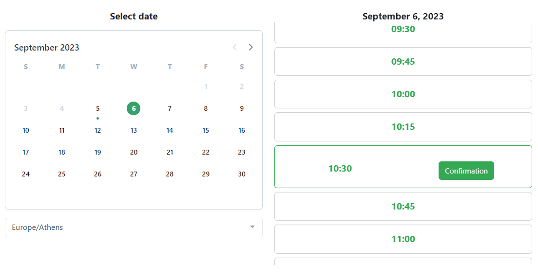538x279 pixels.
Task: Choose September 25 in the calendar
Action: click(x=62, y=174)
